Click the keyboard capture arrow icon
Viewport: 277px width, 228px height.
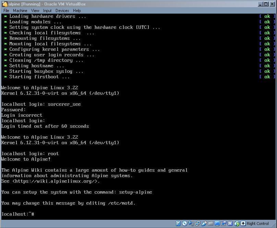[x=243, y=224]
